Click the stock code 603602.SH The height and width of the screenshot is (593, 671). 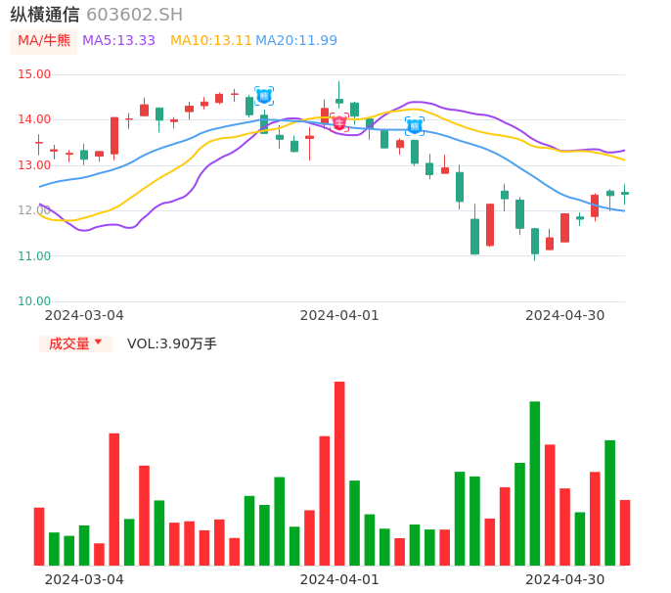click(135, 15)
